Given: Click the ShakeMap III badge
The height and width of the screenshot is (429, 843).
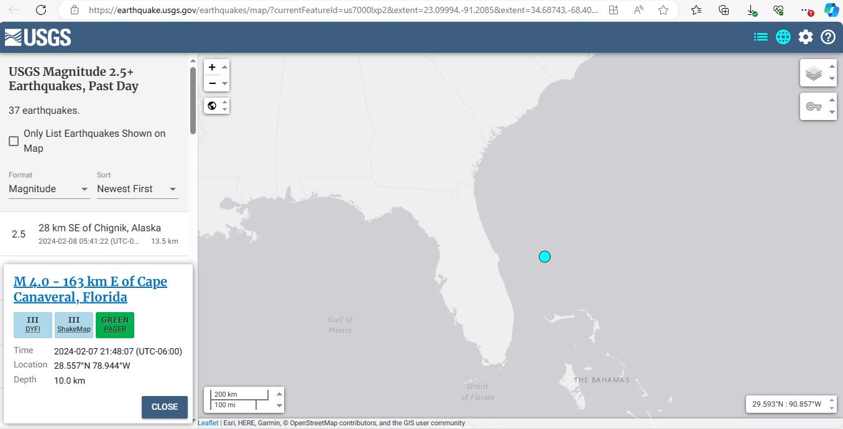Looking at the screenshot, I should tap(74, 325).
